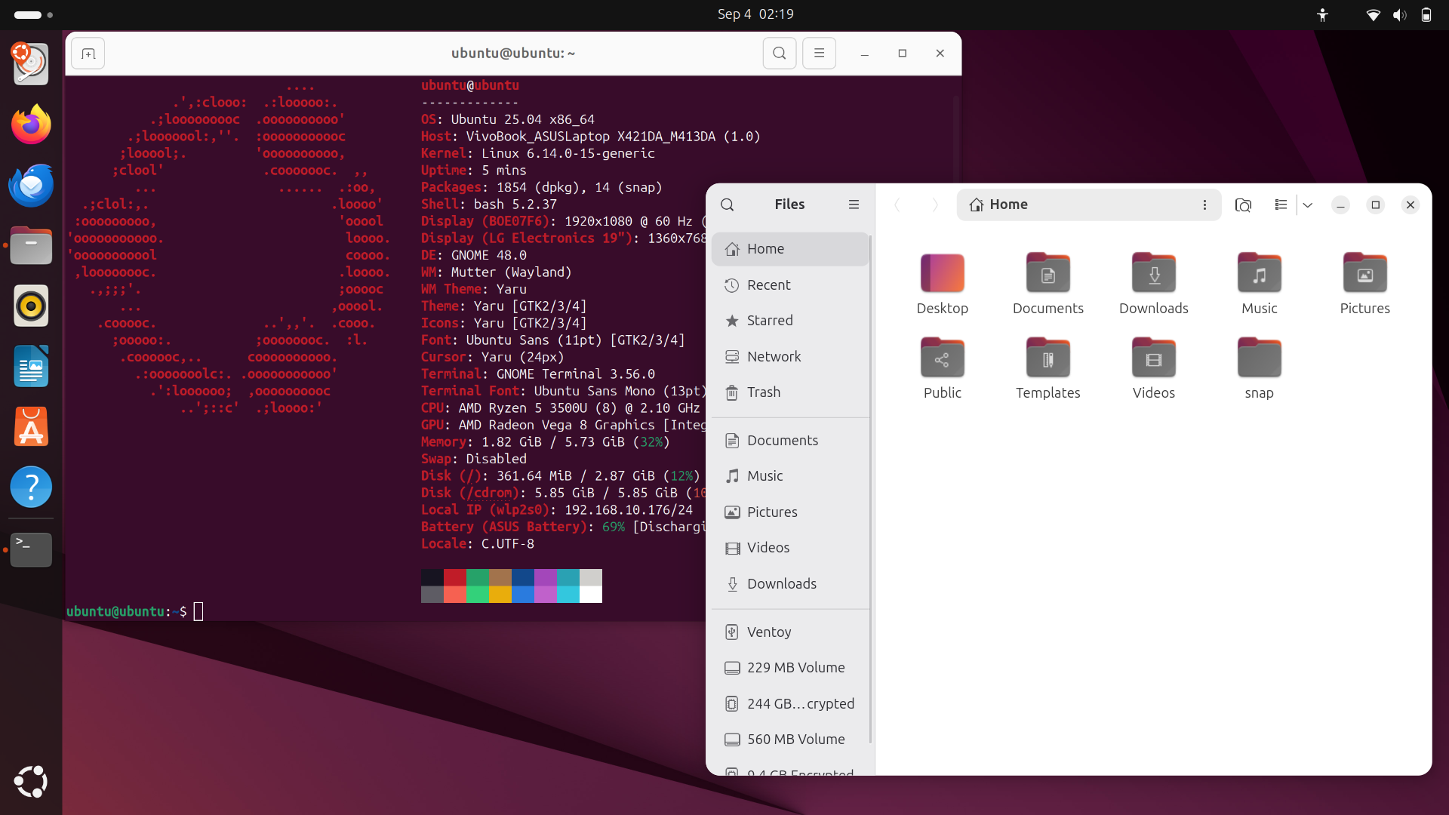Launch Firefox from the dock
Viewport: 1449px width, 815px height.
[x=31, y=125]
